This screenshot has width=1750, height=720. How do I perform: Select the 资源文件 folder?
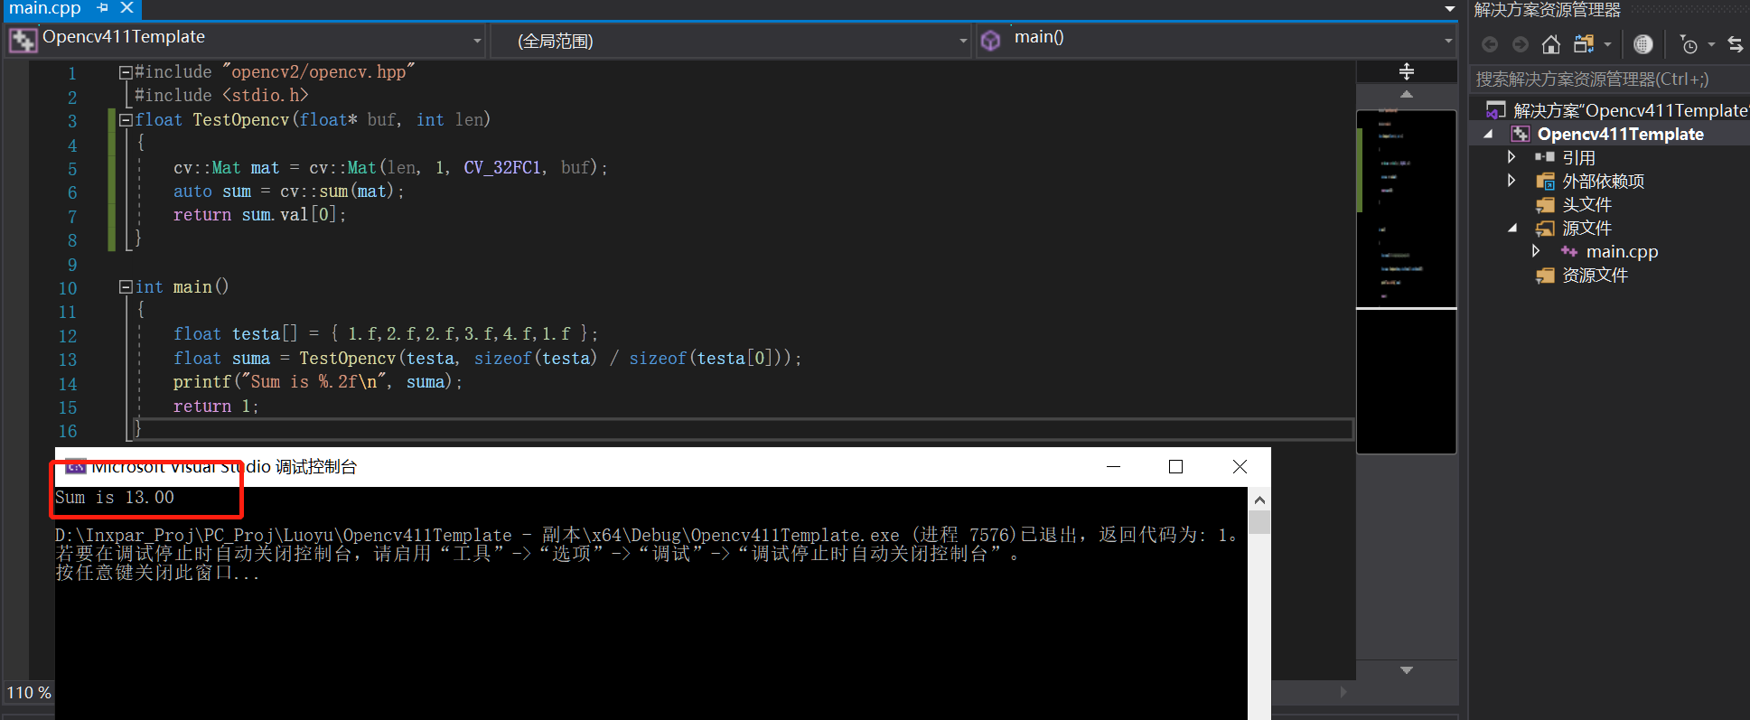[1595, 275]
